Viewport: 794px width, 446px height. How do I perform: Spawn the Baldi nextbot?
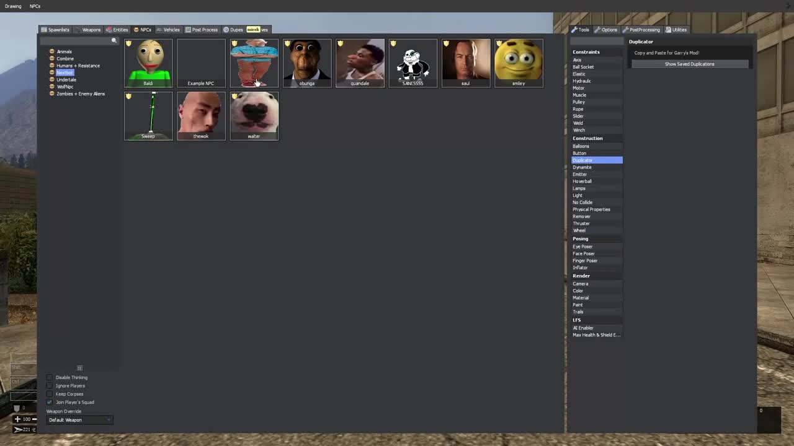[148, 63]
